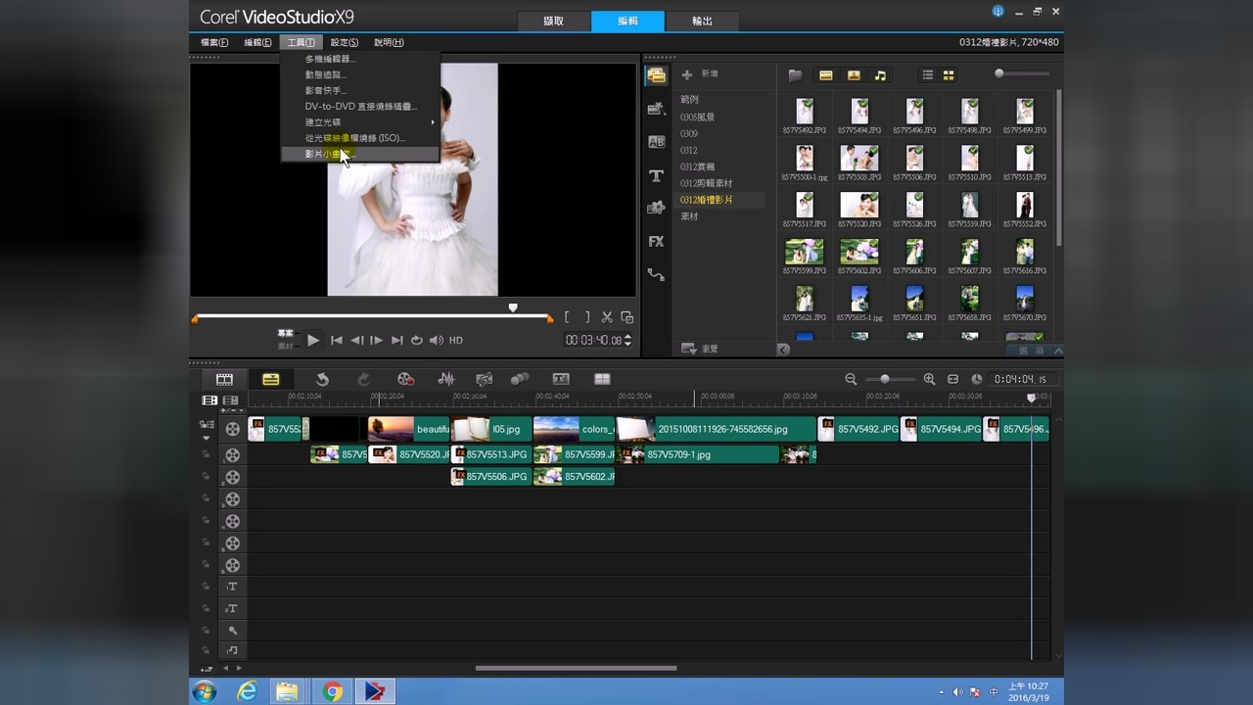Adjust the timeline zoom slider

point(885,379)
